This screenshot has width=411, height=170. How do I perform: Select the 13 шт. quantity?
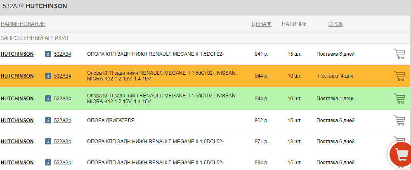pyautogui.click(x=294, y=142)
